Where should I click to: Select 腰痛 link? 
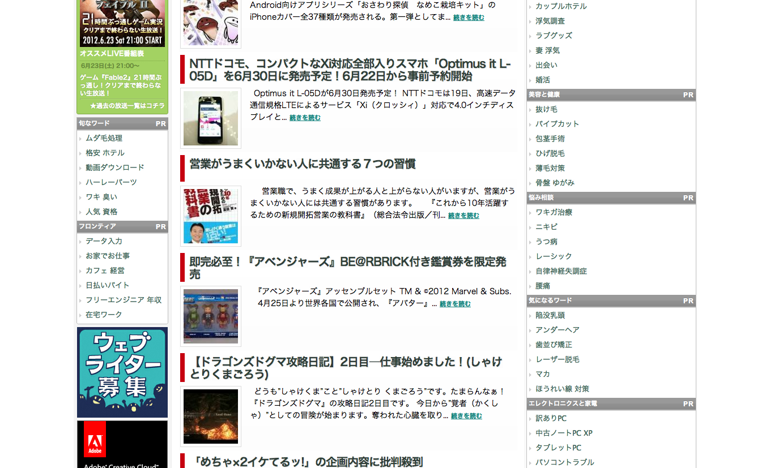pyautogui.click(x=543, y=286)
